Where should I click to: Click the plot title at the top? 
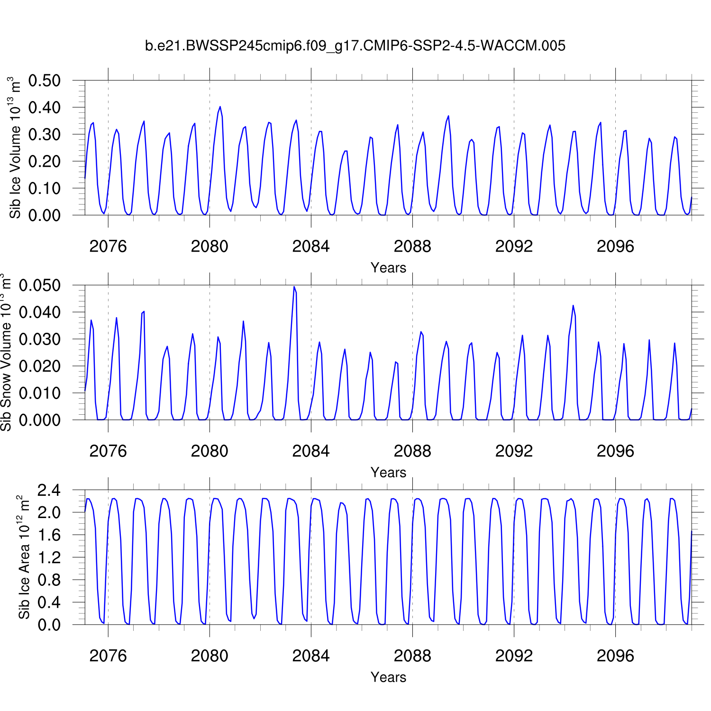coord(355,46)
